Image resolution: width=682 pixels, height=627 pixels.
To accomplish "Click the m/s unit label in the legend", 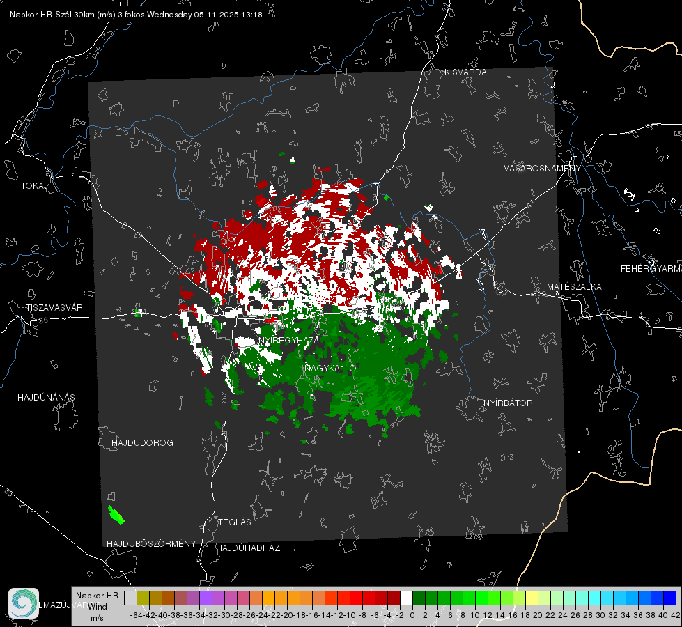I will tap(97, 618).
